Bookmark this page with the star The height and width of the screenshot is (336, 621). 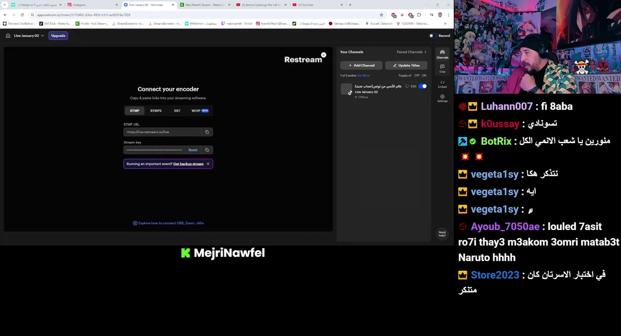tap(381, 15)
